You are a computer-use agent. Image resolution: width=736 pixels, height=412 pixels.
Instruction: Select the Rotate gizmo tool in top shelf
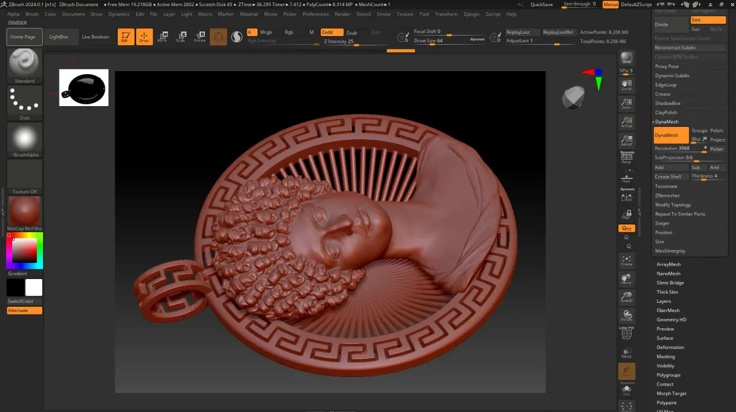199,37
